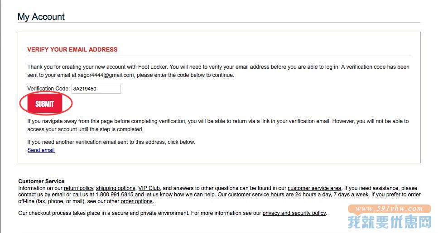Click the 'Thank you for creating' paragraph

coord(218,71)
